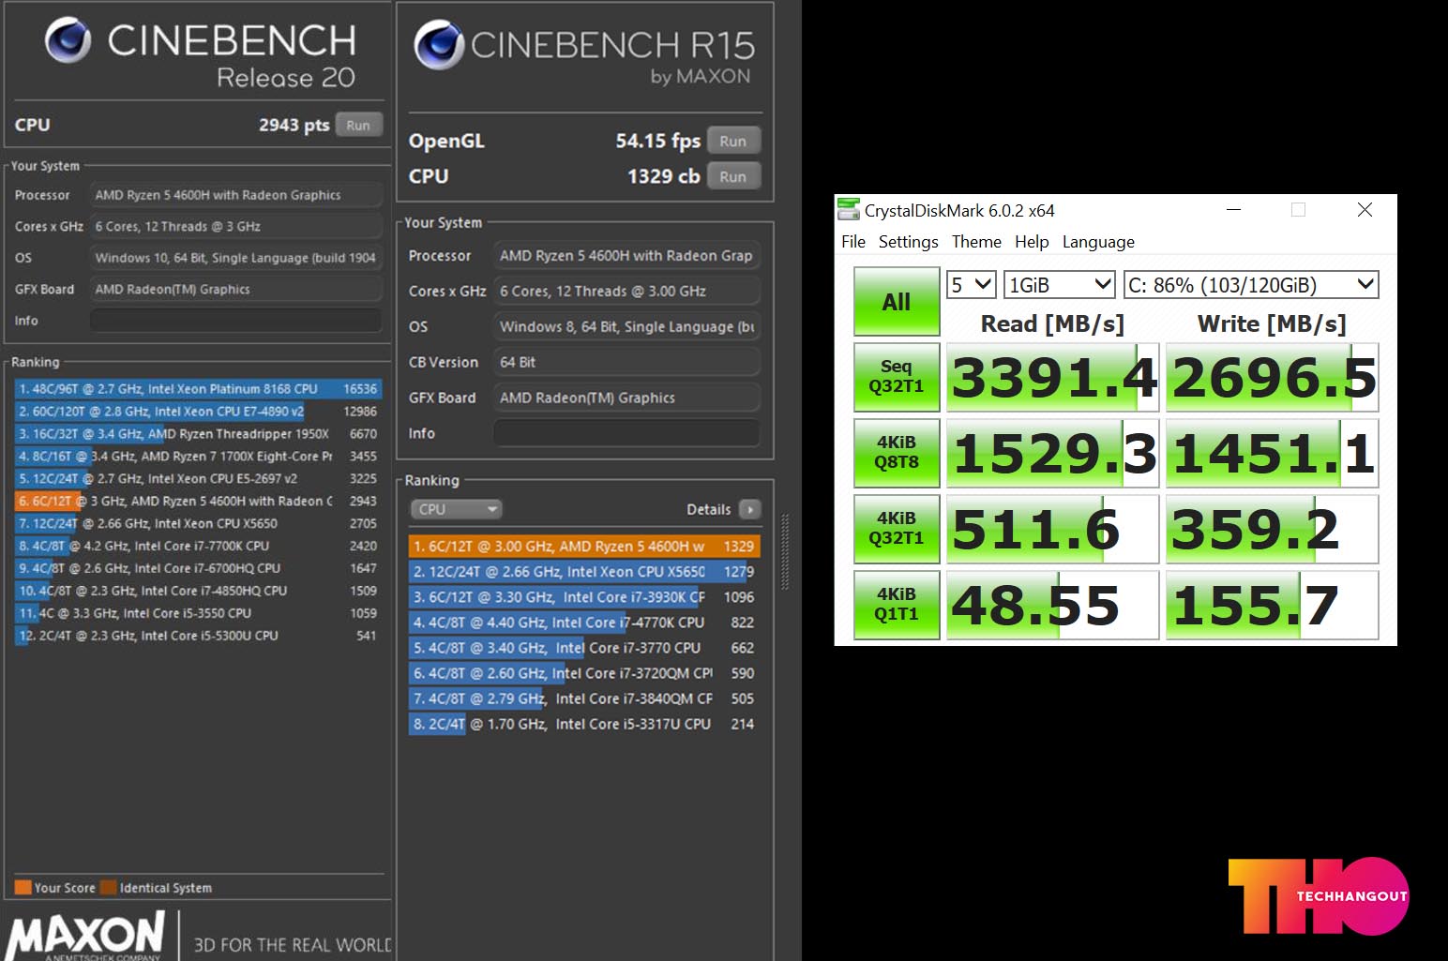
Task: Click the MAXON logo in Cinebench R20
Action: 85,936
